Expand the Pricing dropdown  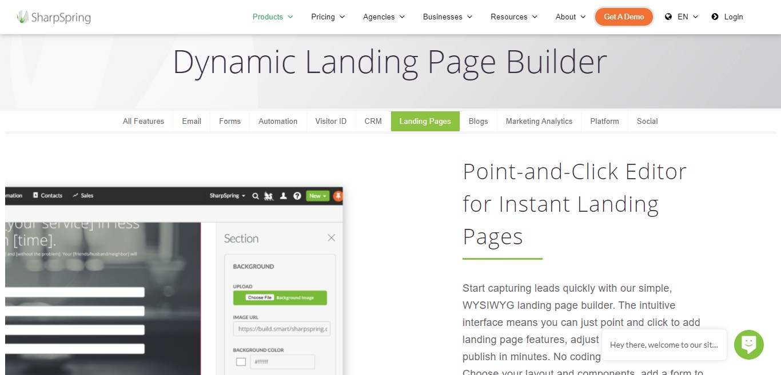(328, 17)
